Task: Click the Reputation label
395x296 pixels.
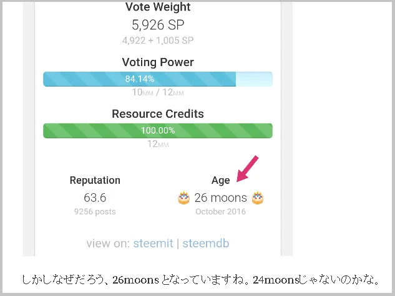Action: [x=95, y=180]
